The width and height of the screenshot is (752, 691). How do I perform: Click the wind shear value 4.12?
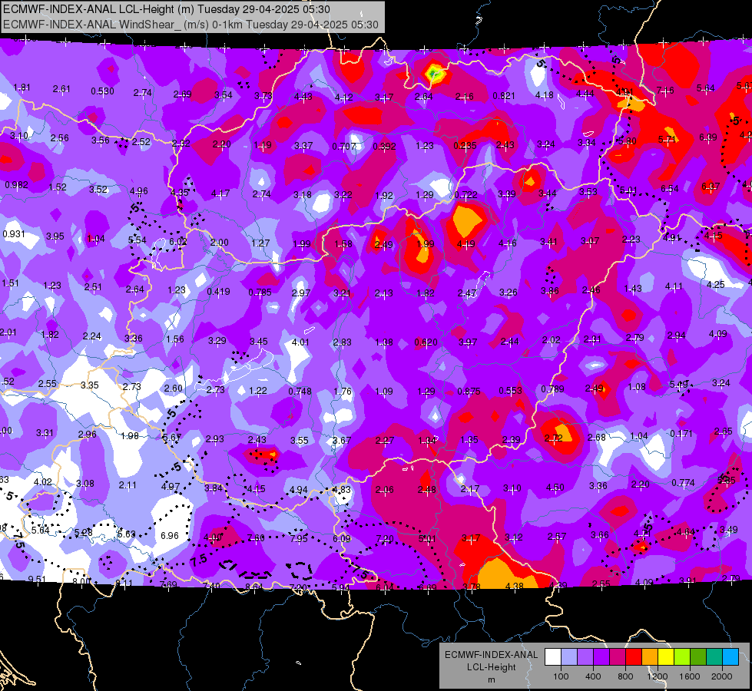click(x=343, y=97)
